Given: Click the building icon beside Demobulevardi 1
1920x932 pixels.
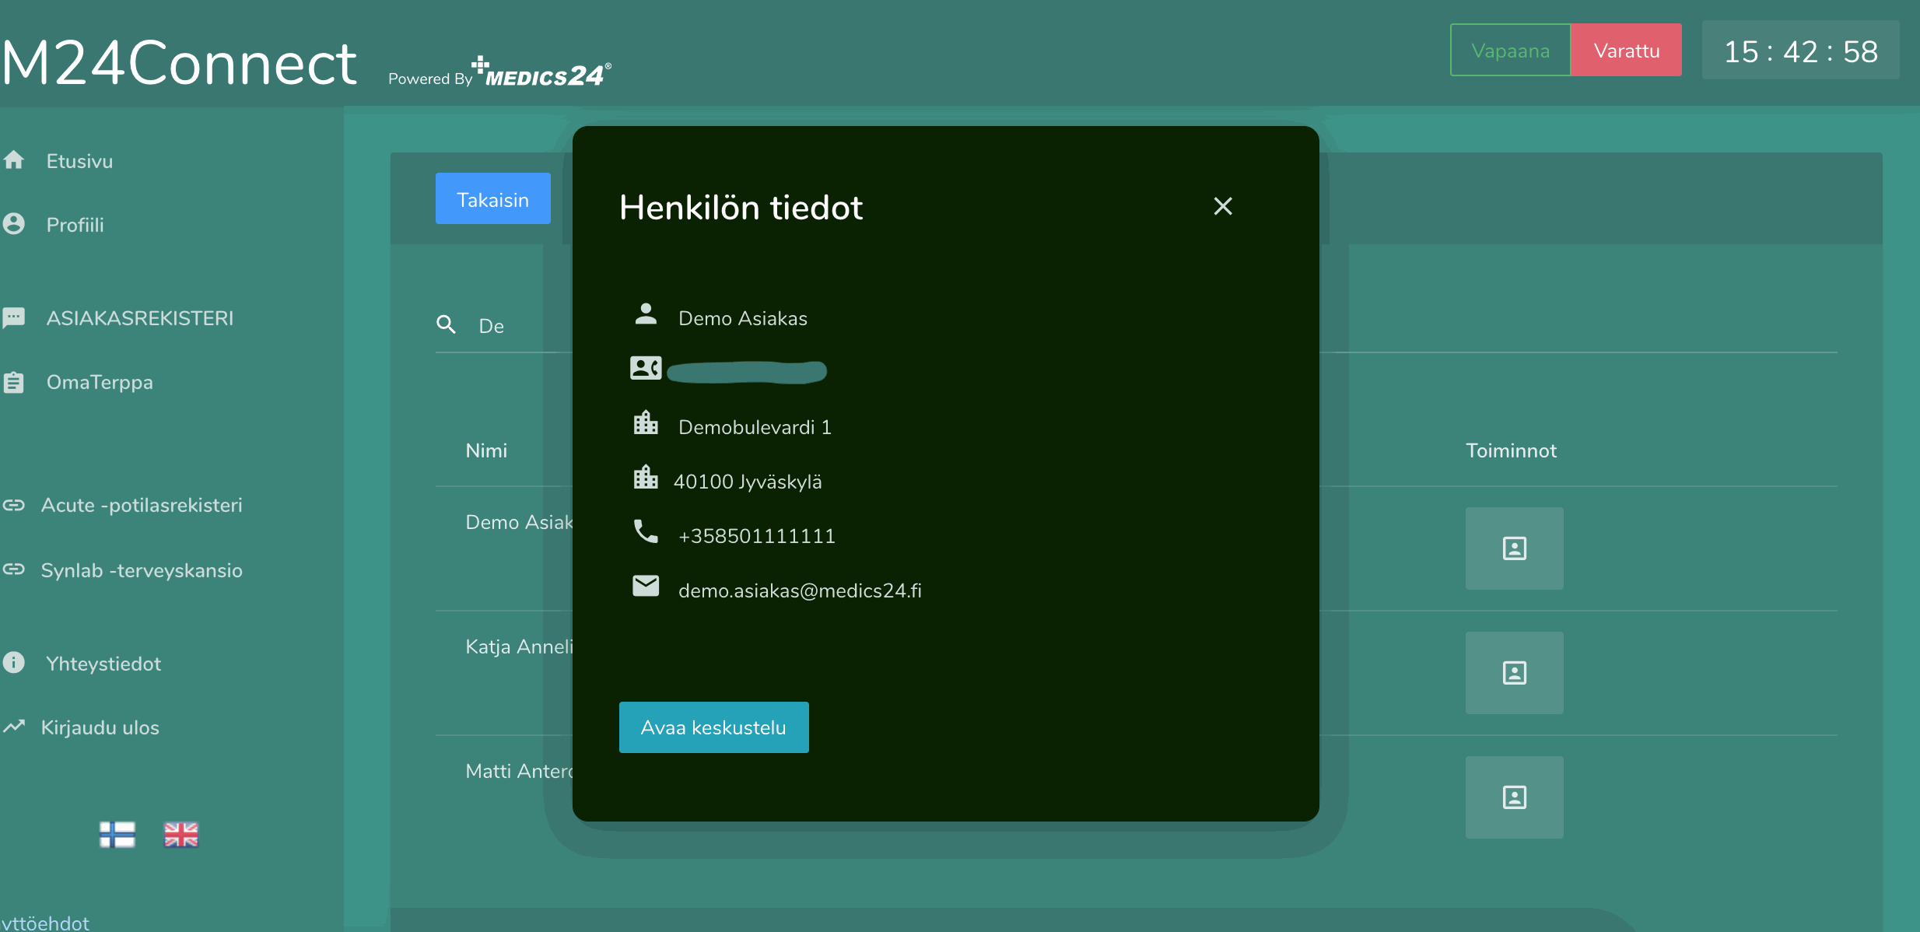Looking at the screenshot, I should click(x=646, y=422).
